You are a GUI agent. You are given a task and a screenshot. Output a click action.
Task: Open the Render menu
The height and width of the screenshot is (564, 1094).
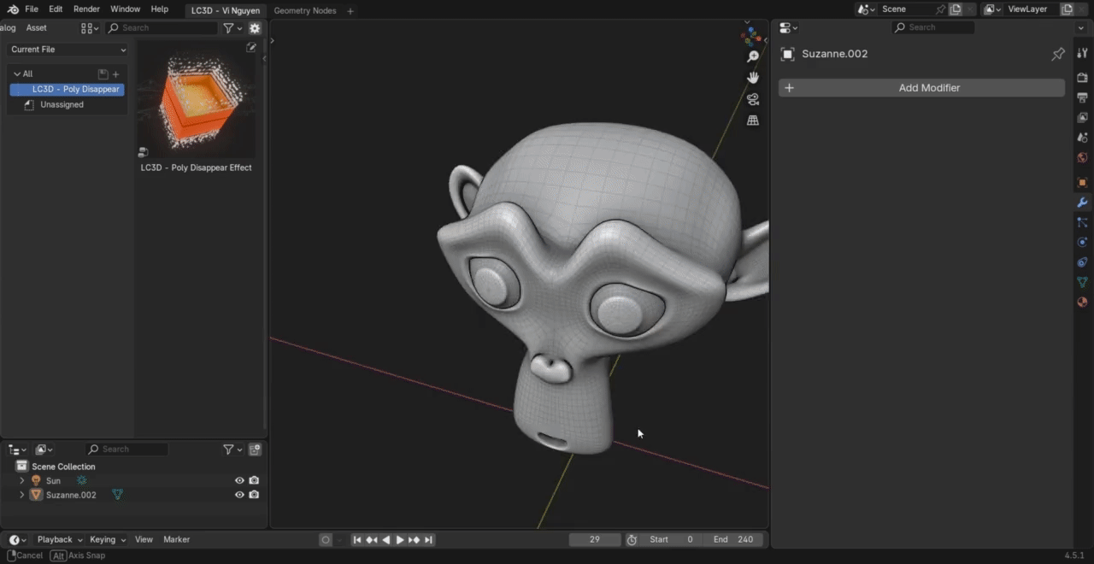click(x=86, y=9)
